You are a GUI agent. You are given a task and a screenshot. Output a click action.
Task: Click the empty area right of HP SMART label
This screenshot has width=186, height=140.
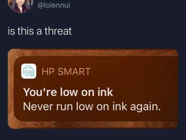133,71
